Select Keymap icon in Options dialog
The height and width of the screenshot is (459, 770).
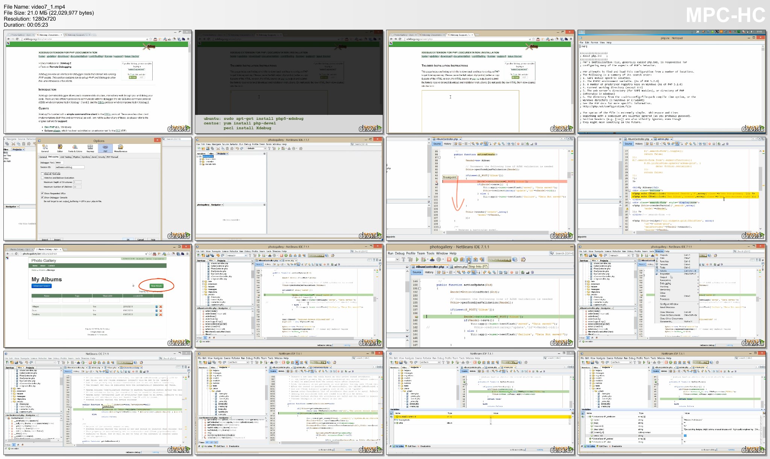[x=90, y=148]
